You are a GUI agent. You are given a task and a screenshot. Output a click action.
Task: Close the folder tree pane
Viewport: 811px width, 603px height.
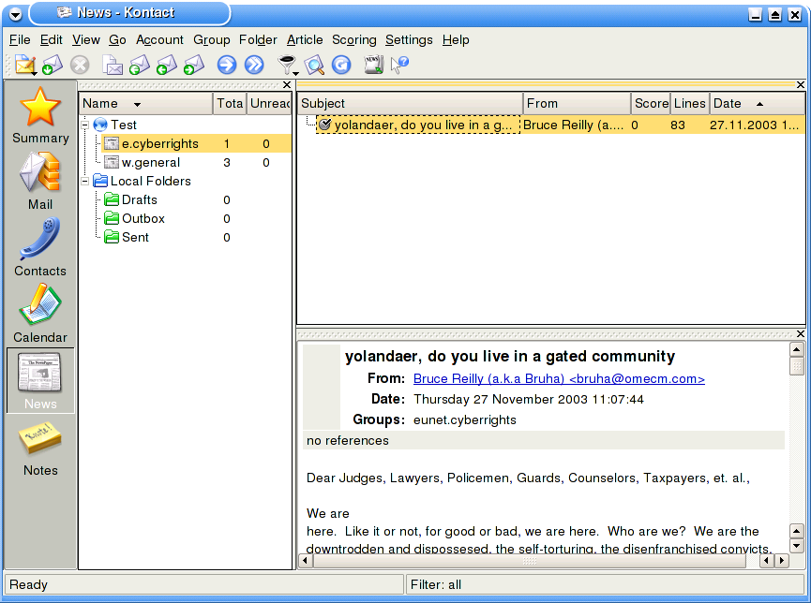(x=287, y=85)
